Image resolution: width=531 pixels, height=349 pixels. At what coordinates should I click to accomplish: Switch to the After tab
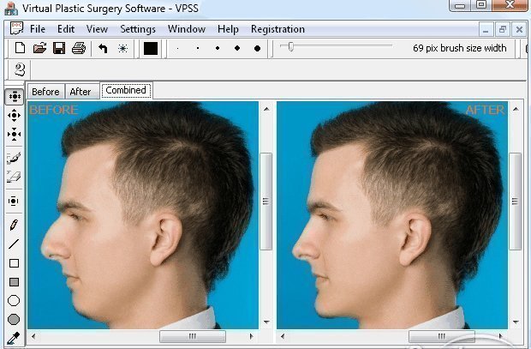point(81,92)
